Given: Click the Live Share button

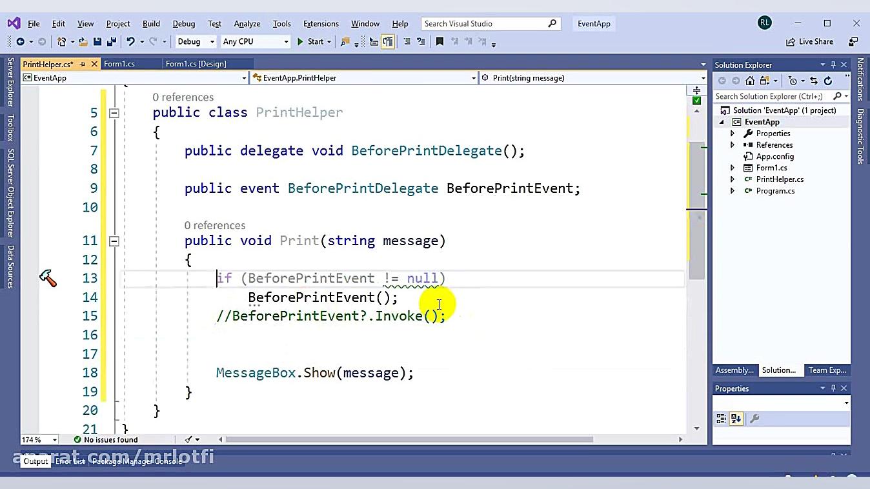Looking at the screenshot, I should [809, 41].
